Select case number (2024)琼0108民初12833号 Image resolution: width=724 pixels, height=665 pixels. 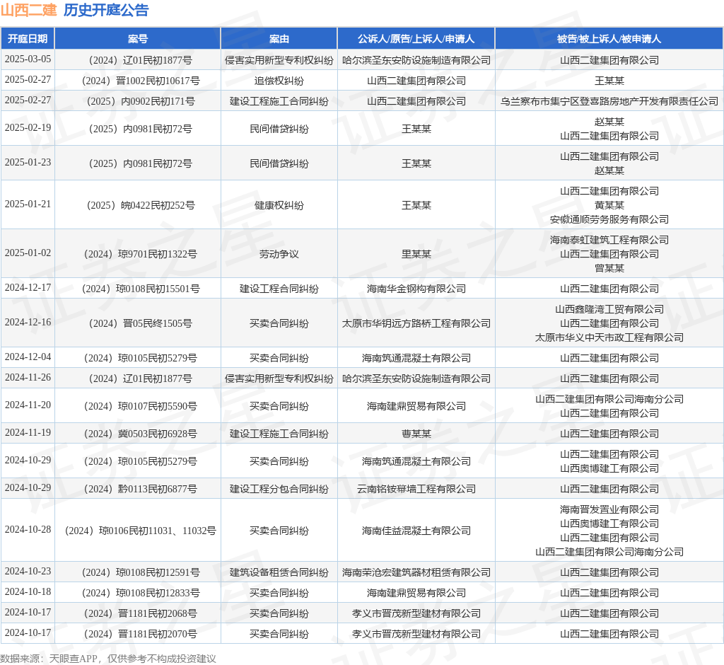click(x=141, y=593)
